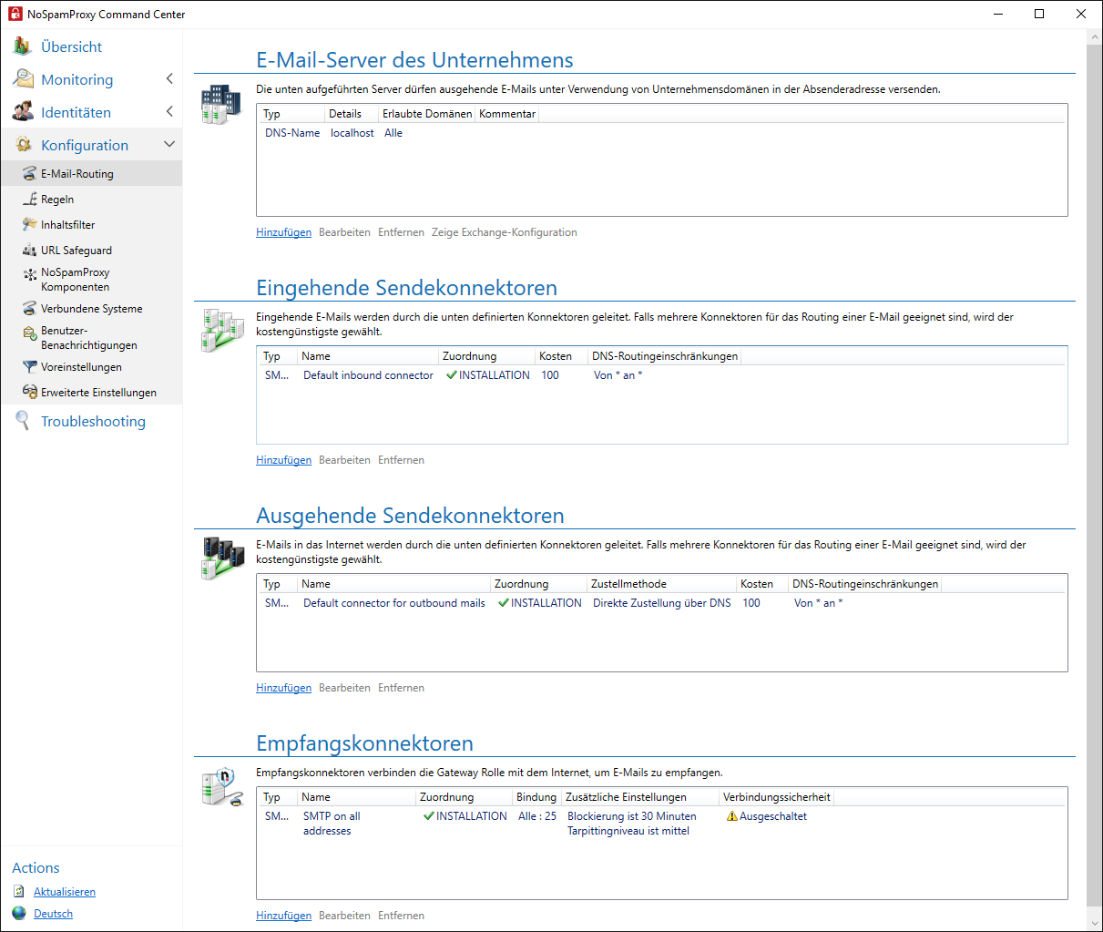
Task: Click the Ausgehende Sendekonnektoren section icon
Action: [223, 558]
